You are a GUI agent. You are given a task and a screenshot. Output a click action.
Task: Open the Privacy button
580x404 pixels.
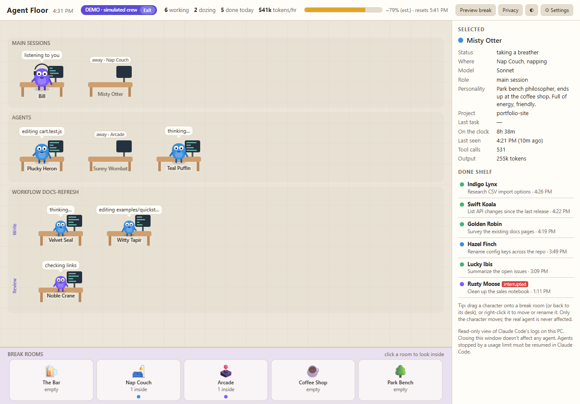tap(510, 10)
